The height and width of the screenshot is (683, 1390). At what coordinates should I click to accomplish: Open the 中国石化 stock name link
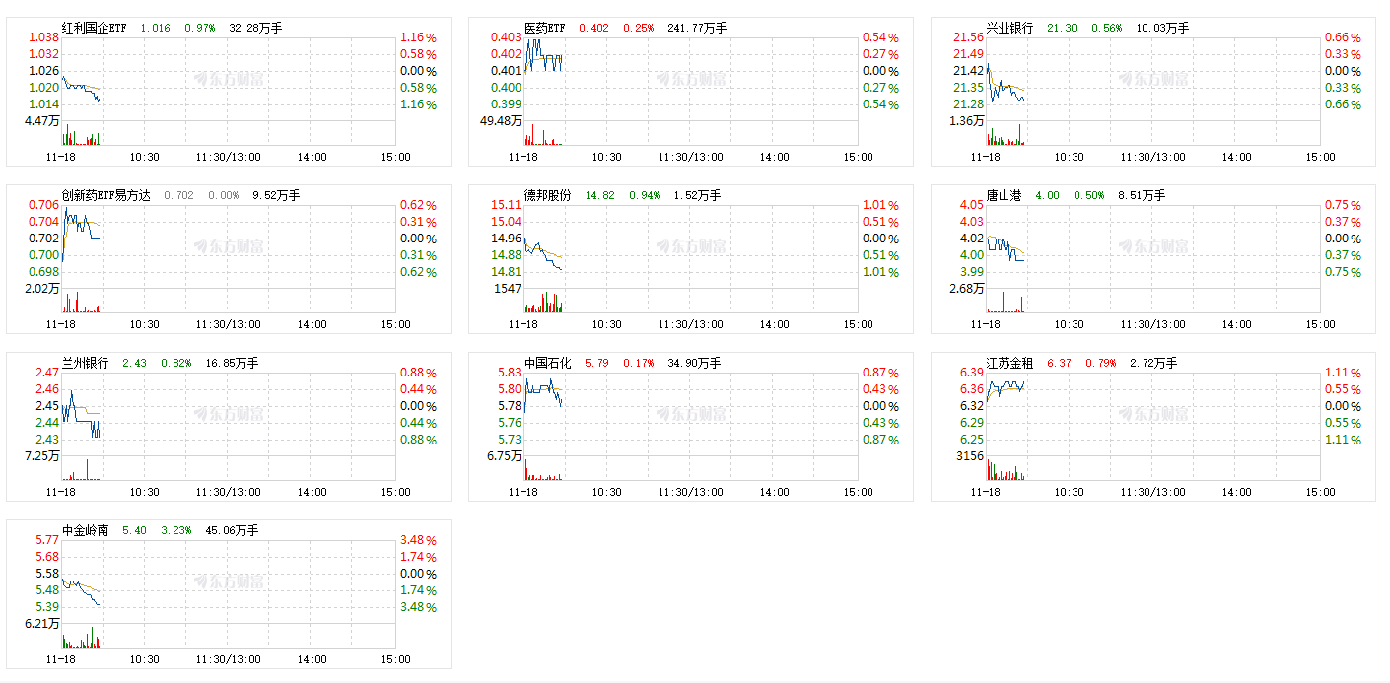[547, 363]
